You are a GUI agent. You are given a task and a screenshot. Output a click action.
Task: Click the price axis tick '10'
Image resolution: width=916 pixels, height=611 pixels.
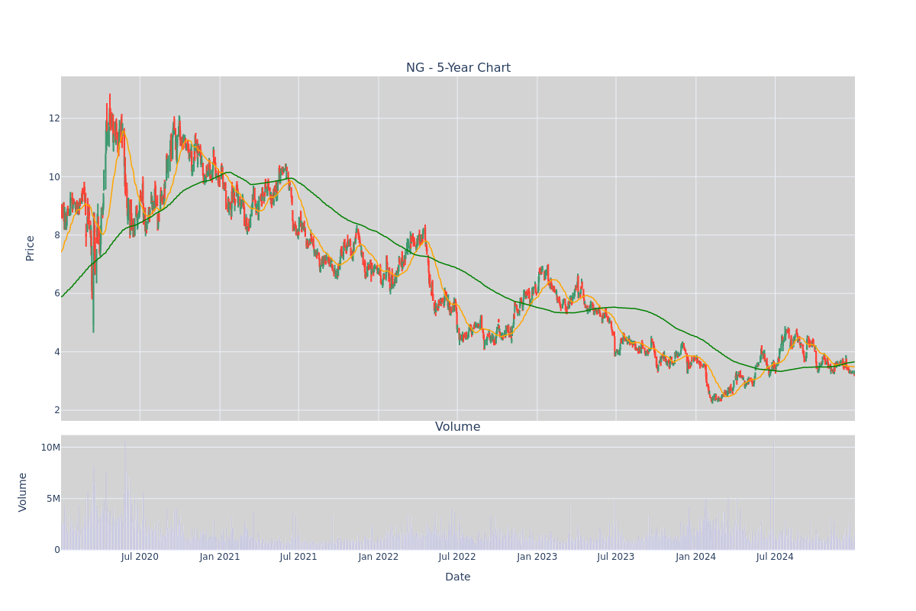point(54,176)
